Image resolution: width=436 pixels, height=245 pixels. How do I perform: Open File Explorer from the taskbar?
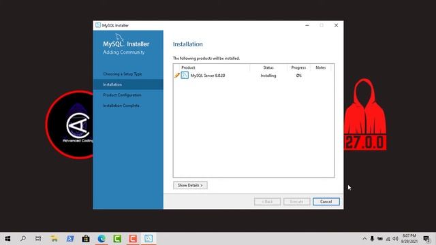[54, 239]
